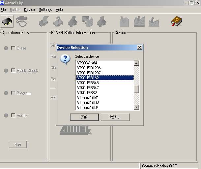Minimize the Atmel Flip window

coord(186,3)
